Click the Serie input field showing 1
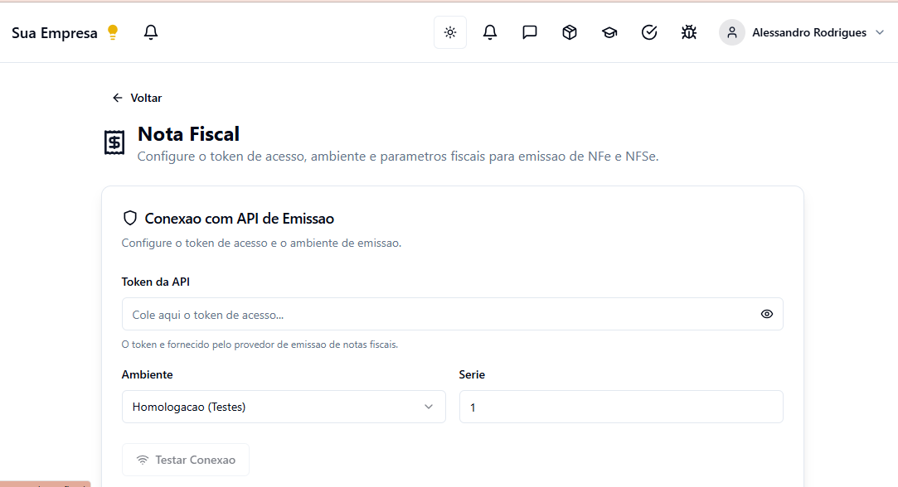898x487 pixels. click(x=620, y=407)
